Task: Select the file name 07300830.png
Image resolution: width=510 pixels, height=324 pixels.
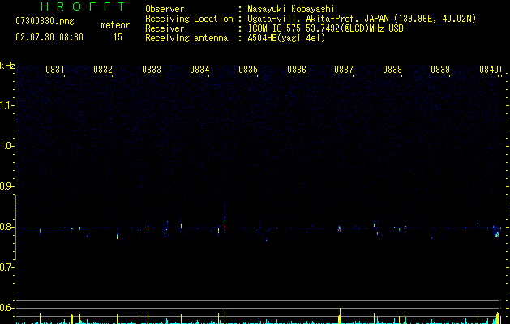Action: coord(45,22)
